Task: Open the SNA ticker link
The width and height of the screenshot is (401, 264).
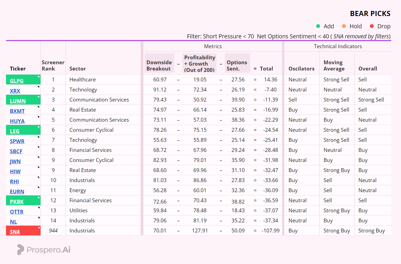Action: (15, 232)
